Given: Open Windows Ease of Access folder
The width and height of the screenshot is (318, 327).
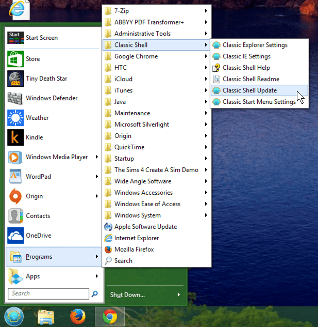Looking at the screenshot, I should (156, 204).
